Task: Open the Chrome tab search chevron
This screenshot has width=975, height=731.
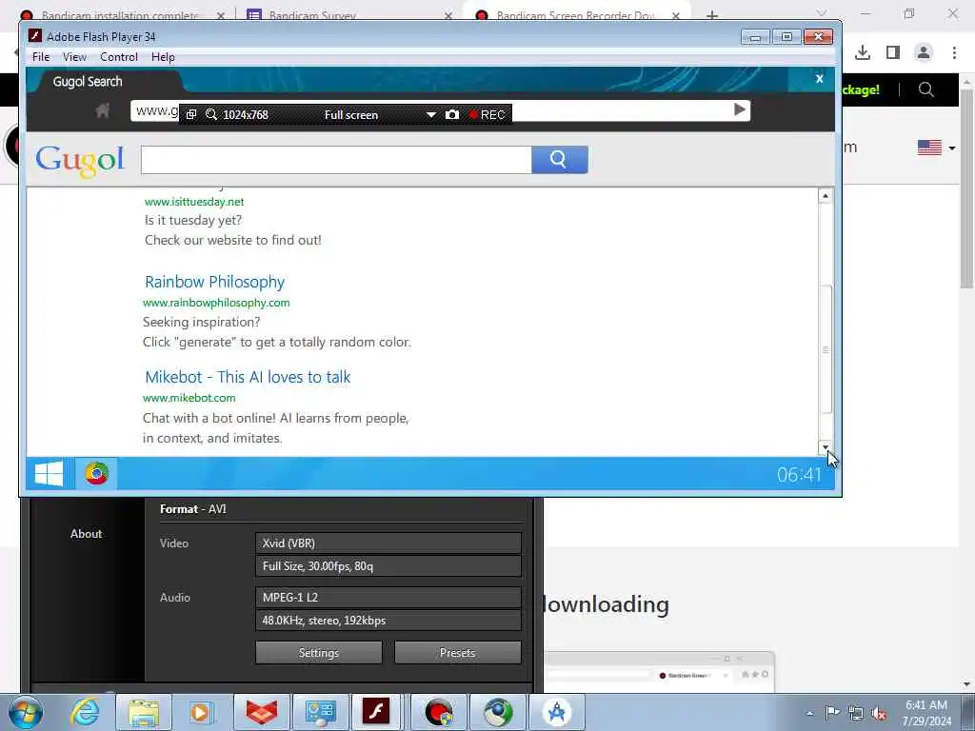Action: tap(822, 13)
